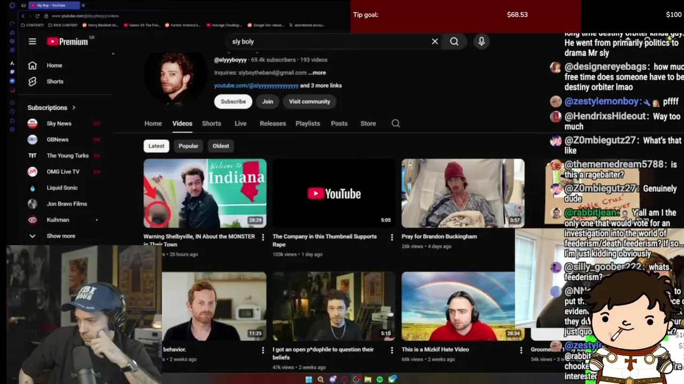This screenshot has height=384, width=684.
Task: Click 'Visit community' button
Action: [x=309, y=101]
